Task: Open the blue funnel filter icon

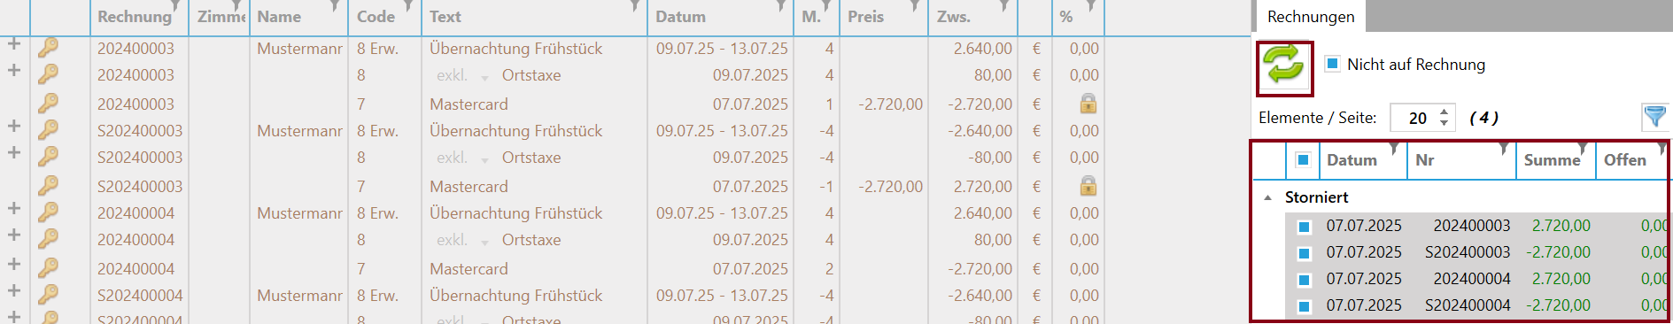Action: (x=1654, y=116)
